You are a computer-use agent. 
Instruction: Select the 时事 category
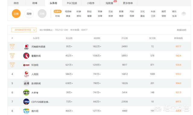[79, 11]
